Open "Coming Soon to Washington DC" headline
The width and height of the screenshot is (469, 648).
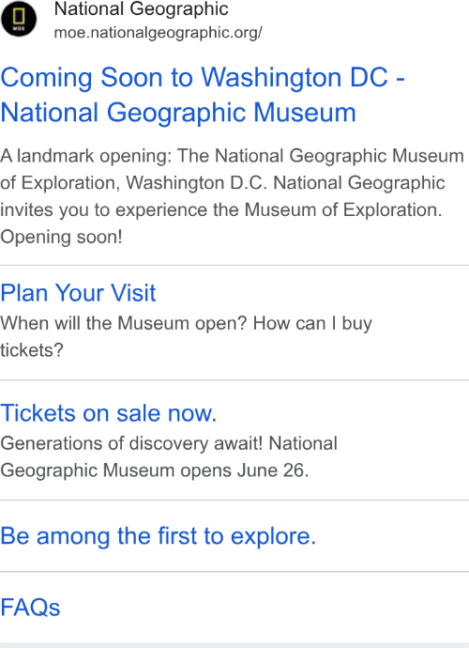(x=203, y=78)
